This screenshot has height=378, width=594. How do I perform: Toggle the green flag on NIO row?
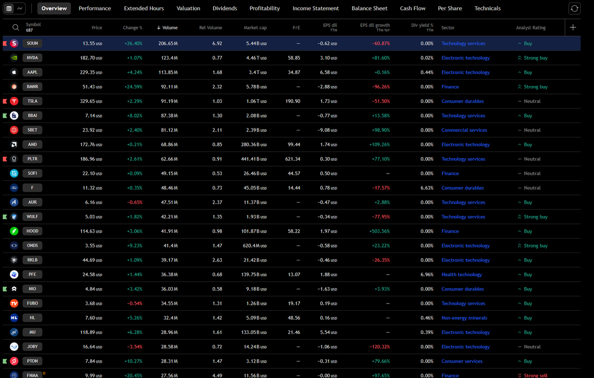[4, 289]
